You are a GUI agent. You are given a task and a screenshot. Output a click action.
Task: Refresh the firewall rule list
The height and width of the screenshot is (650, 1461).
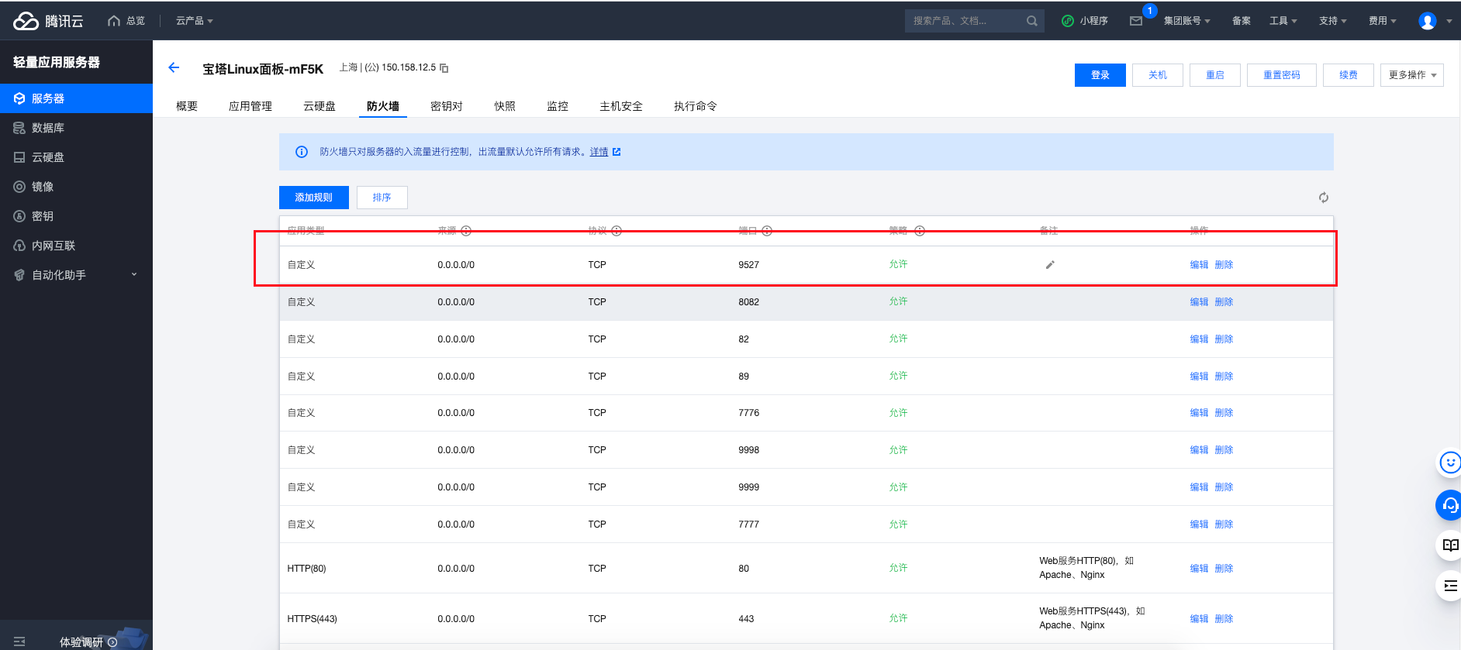click(x=1324, y=198)
